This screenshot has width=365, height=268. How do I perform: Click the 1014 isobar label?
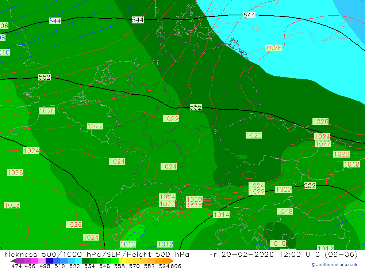[x=221, y=215]
